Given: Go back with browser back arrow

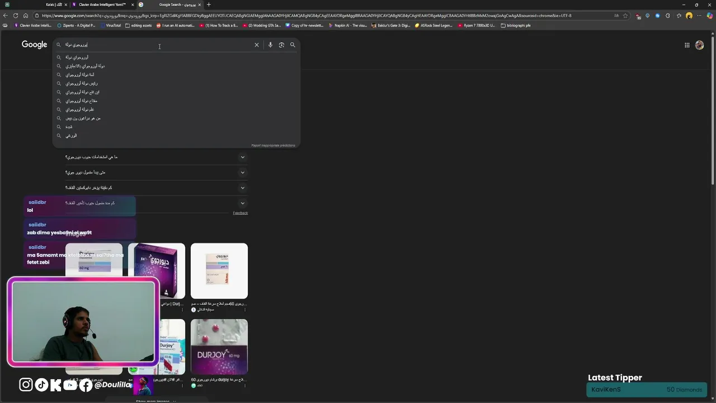Looking at the screenshot, I should click(x=6, y=16).
